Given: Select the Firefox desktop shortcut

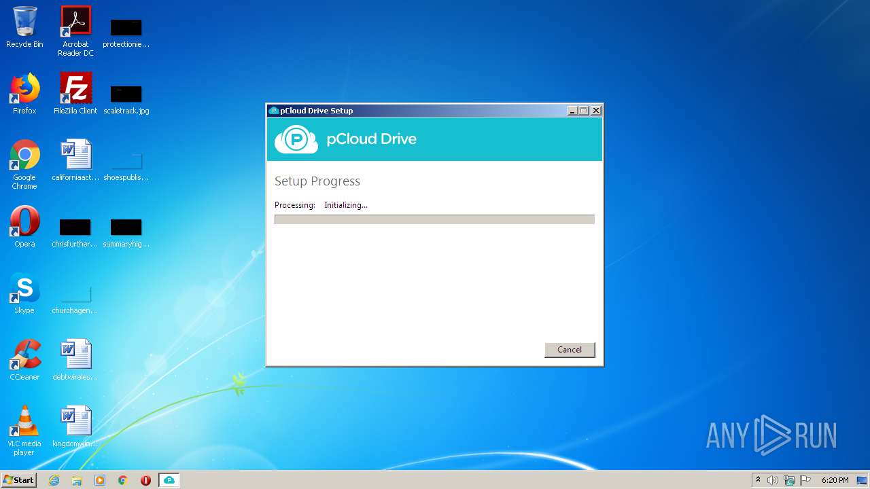Looking at the screenshot, I should pyautogui.click(x=24, y=94).
